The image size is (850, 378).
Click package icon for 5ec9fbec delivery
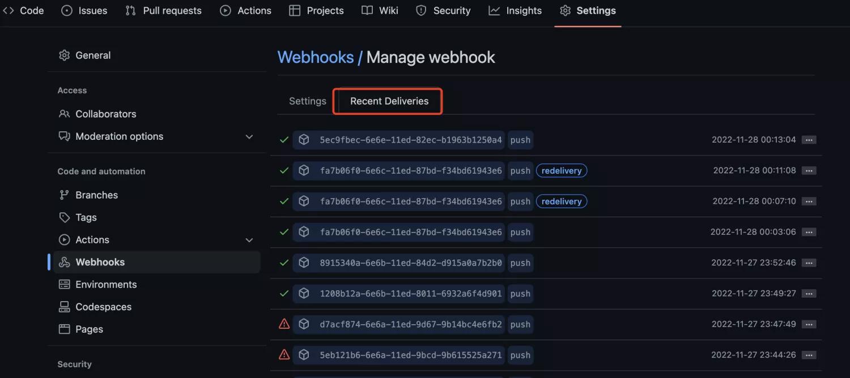[x=304, y=140]
